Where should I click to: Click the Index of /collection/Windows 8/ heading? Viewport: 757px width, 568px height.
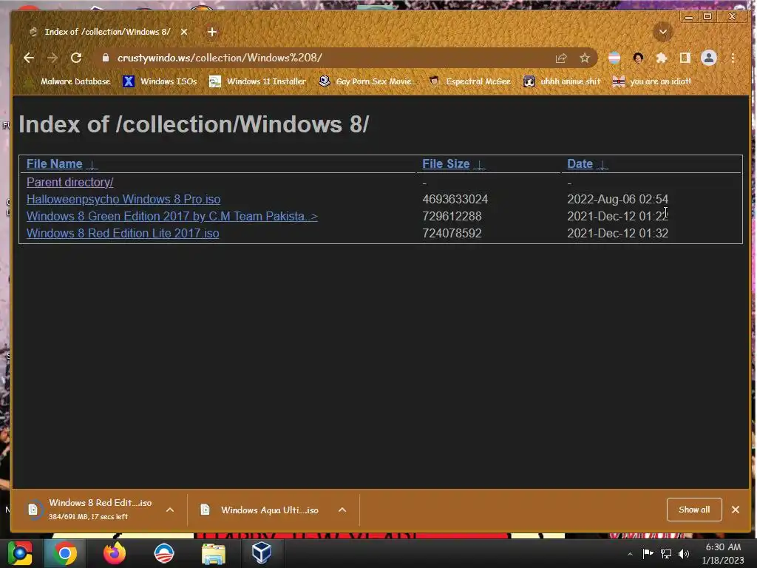194,124
